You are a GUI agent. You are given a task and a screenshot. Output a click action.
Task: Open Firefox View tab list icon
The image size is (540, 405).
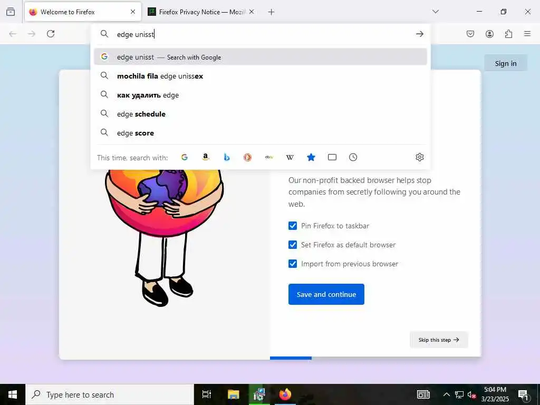pyautogui.click(x=11, y=12)
